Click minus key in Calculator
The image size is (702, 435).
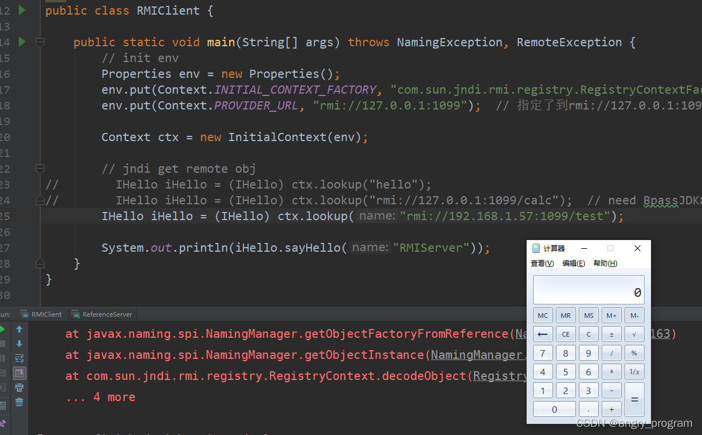click(612, 391)
